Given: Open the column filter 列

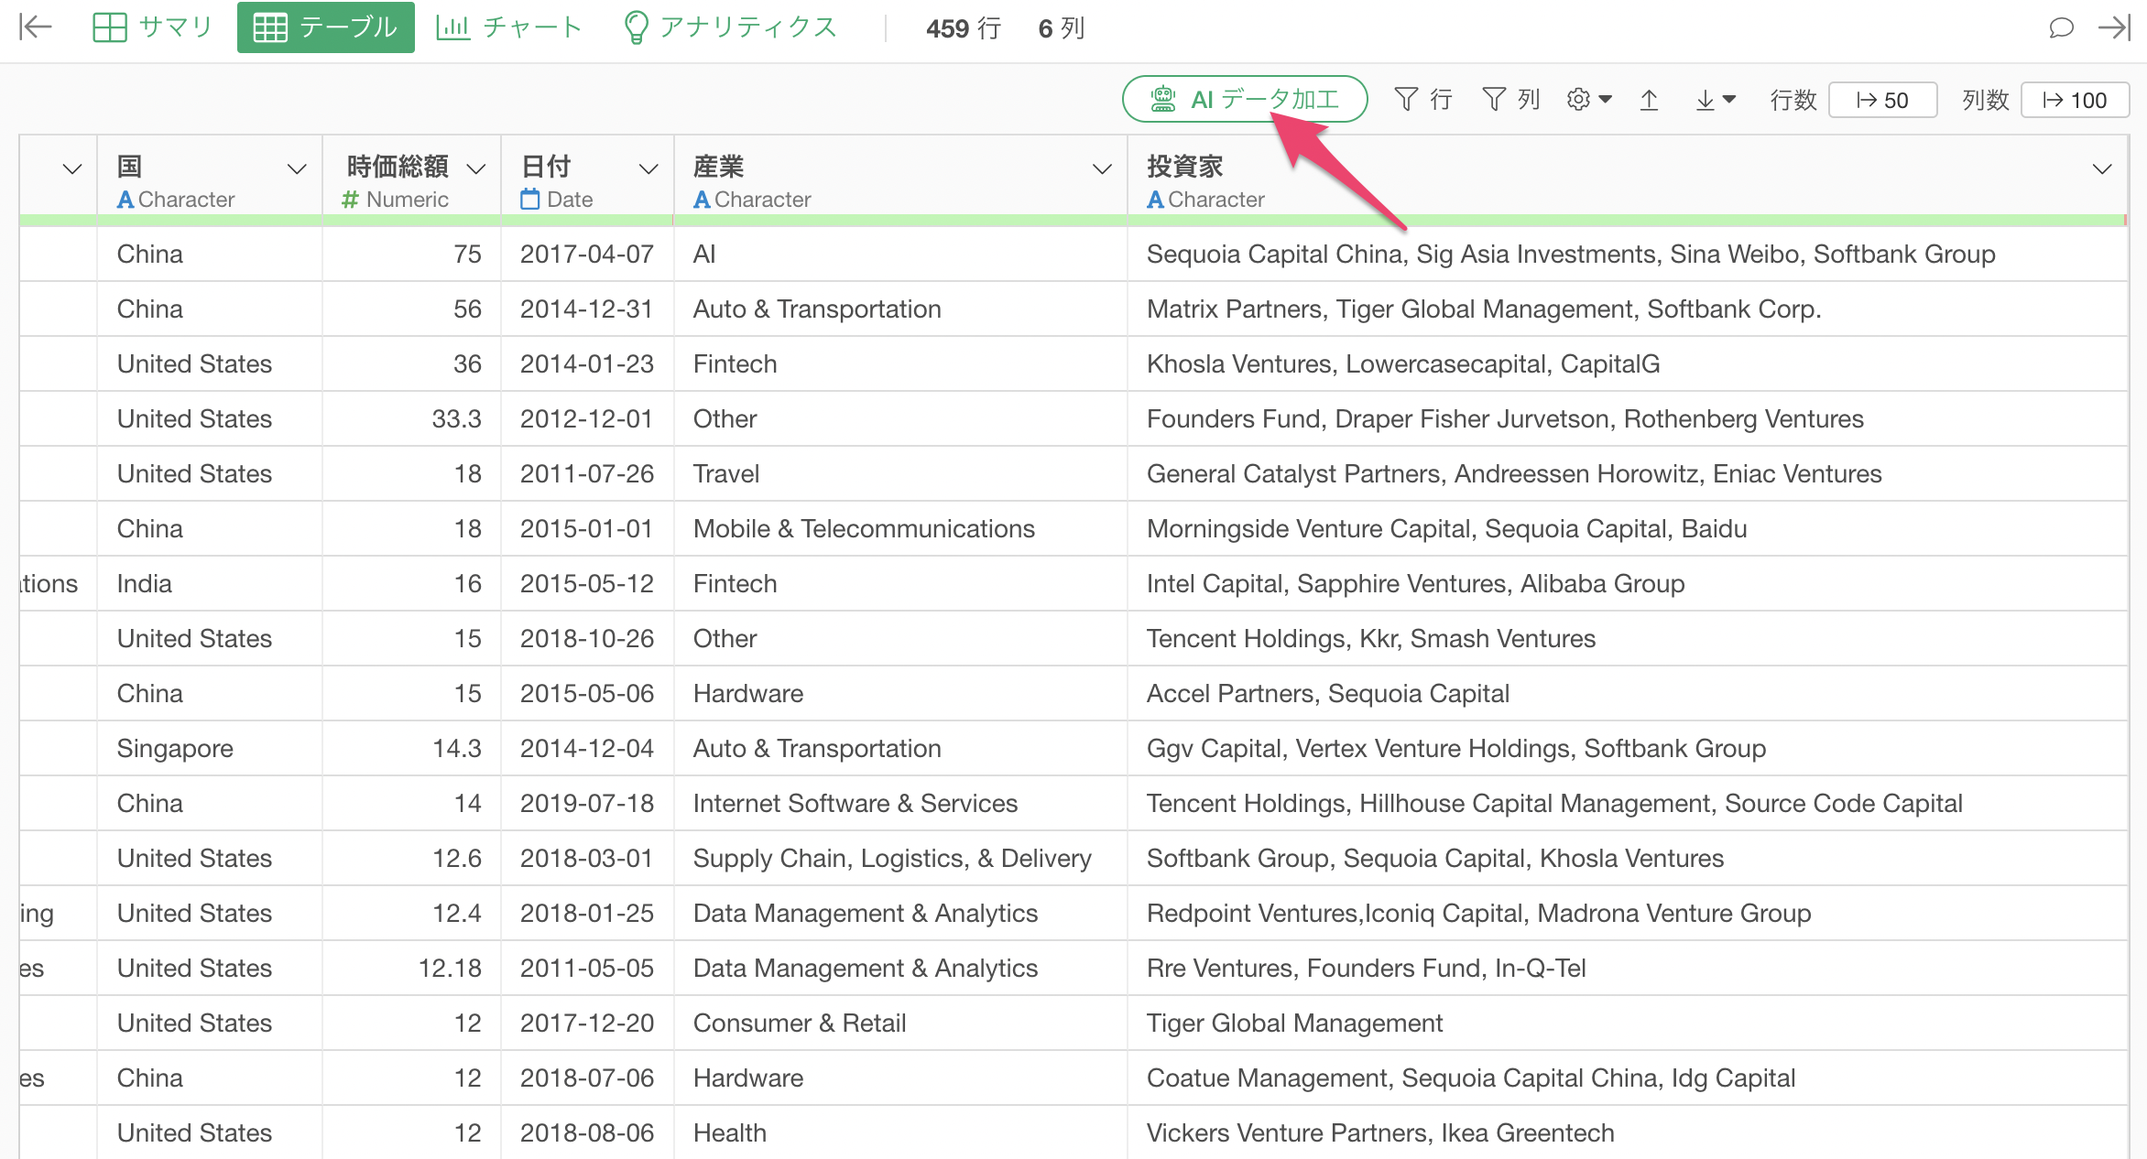Looking at the screenshot, I should pyautogui.click(x=1510, y=99).
